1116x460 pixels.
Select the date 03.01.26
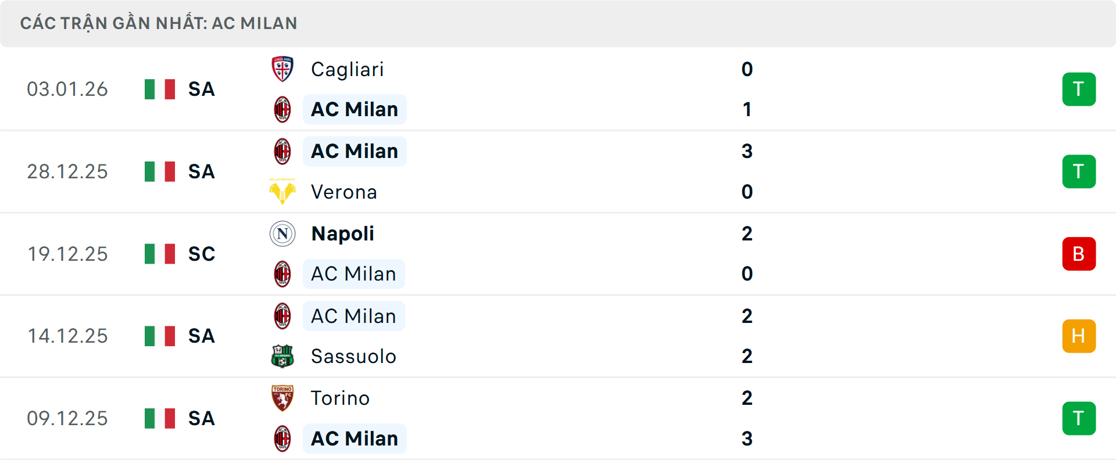point(67,89)
